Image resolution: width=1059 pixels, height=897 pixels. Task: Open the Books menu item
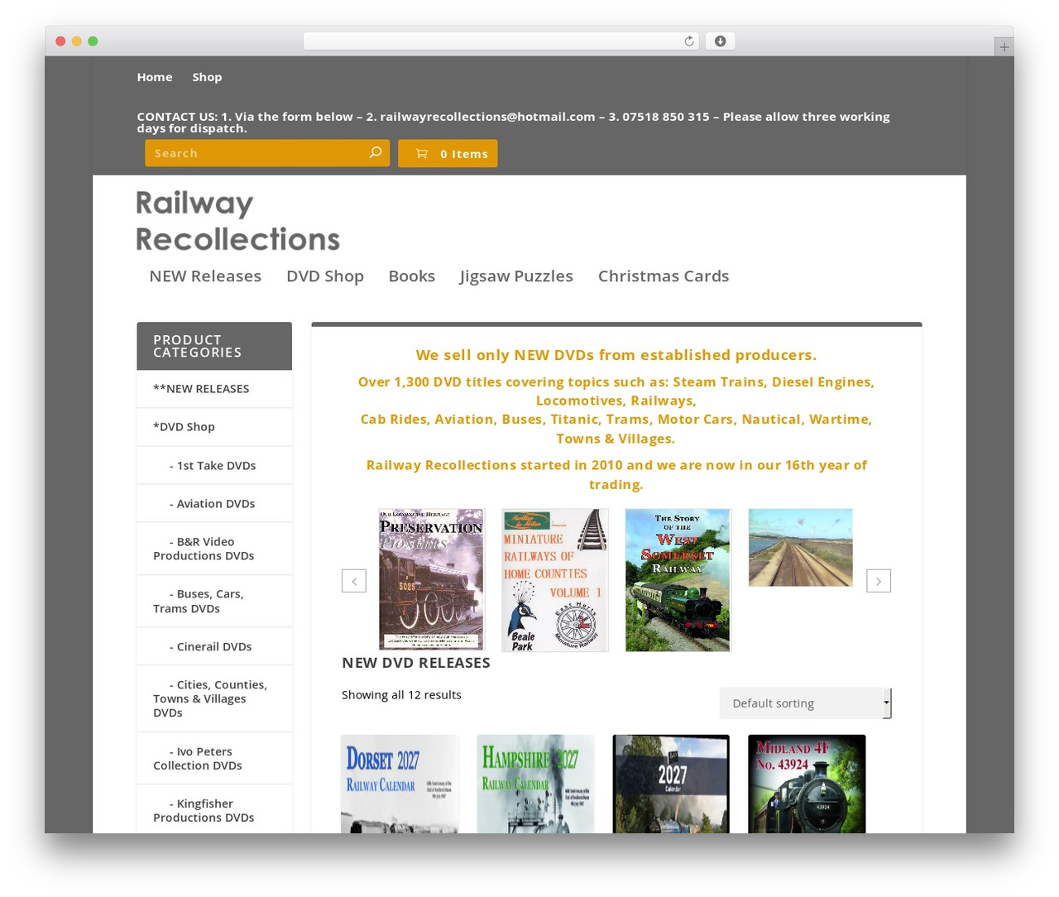(x=412, y=276)
